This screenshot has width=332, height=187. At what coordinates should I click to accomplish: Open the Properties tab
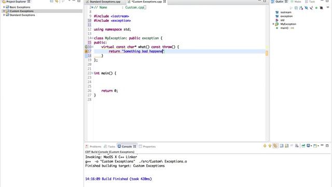(x=147, y=146)
